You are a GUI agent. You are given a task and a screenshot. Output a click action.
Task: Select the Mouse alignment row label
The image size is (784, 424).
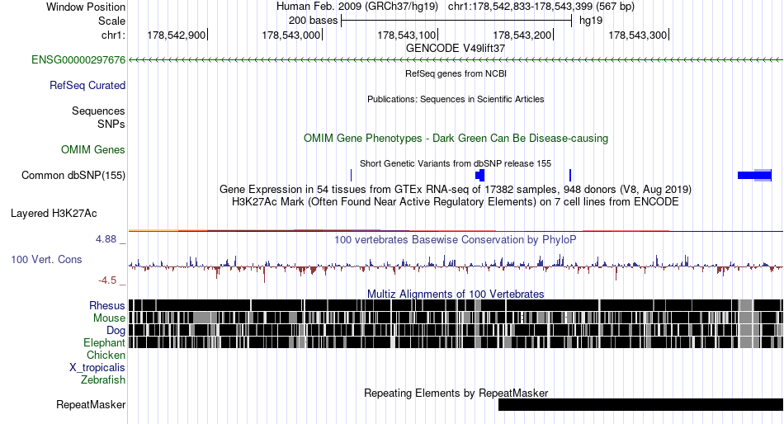point(109,318)
